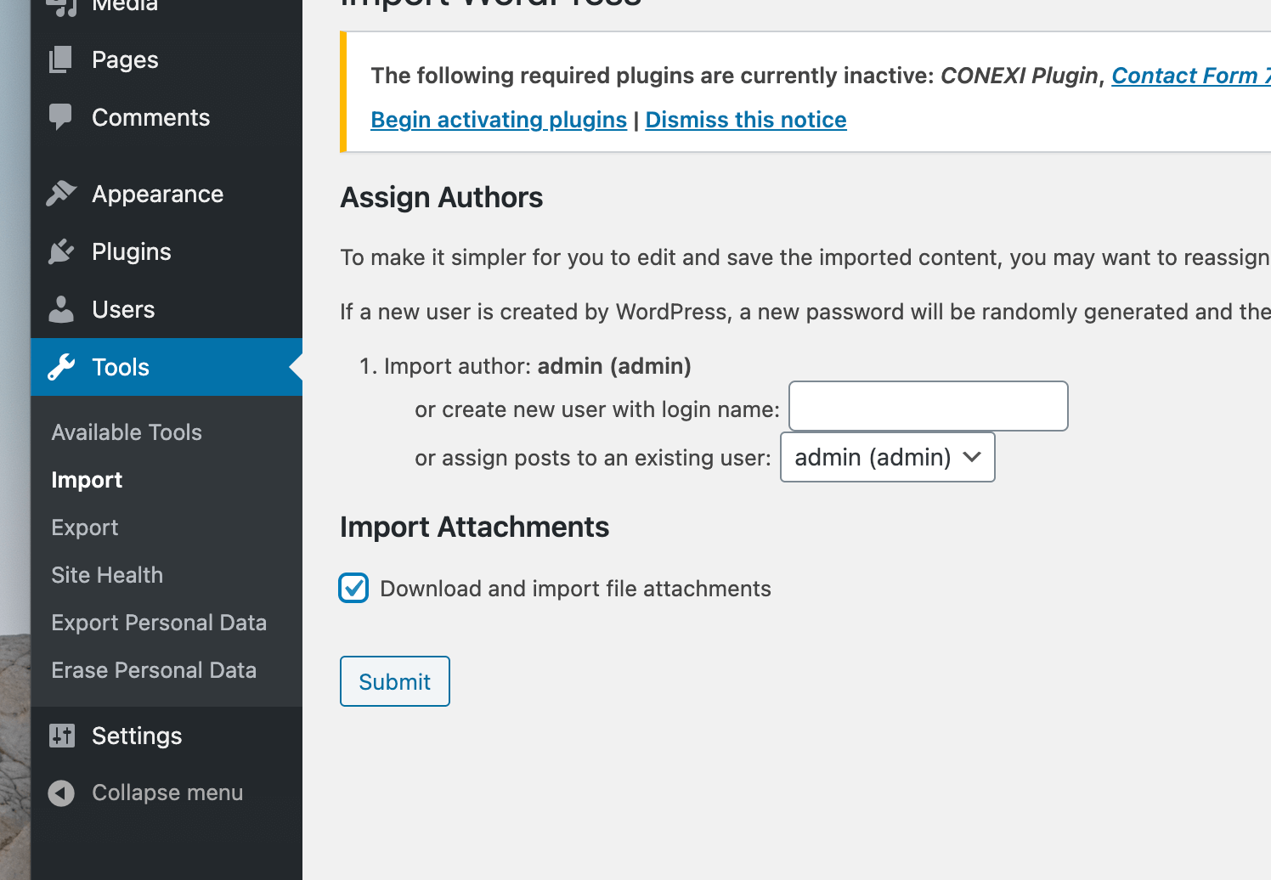This screenshot has height=880, width=1271.
Task: Open the Available Tools submenu item
Action: [x=127, y=432]
